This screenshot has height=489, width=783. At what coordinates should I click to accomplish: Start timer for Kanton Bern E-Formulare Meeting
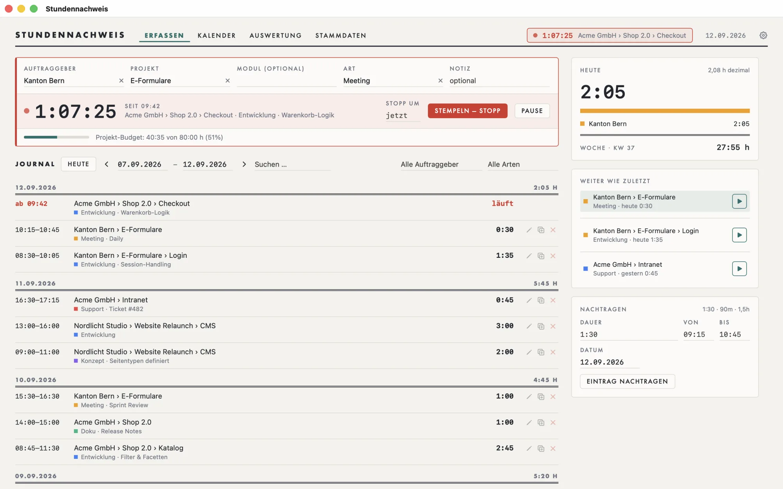coord(739,201)
